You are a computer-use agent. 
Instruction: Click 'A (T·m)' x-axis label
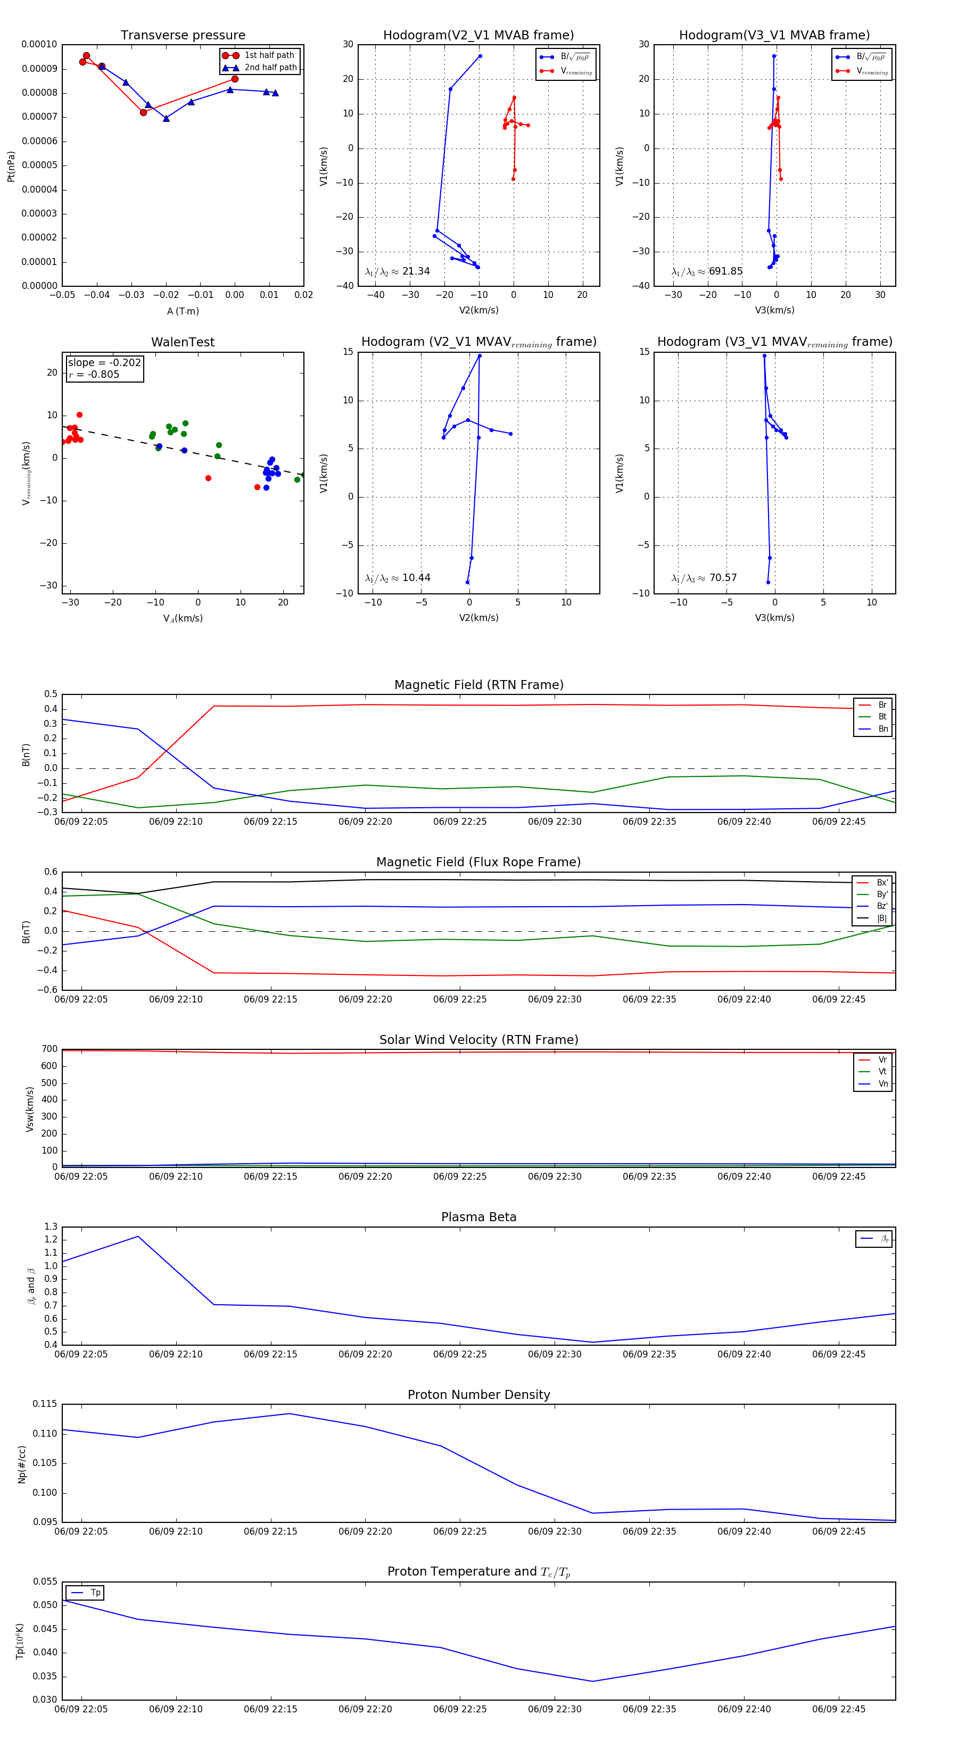click(x=183, y=311)
